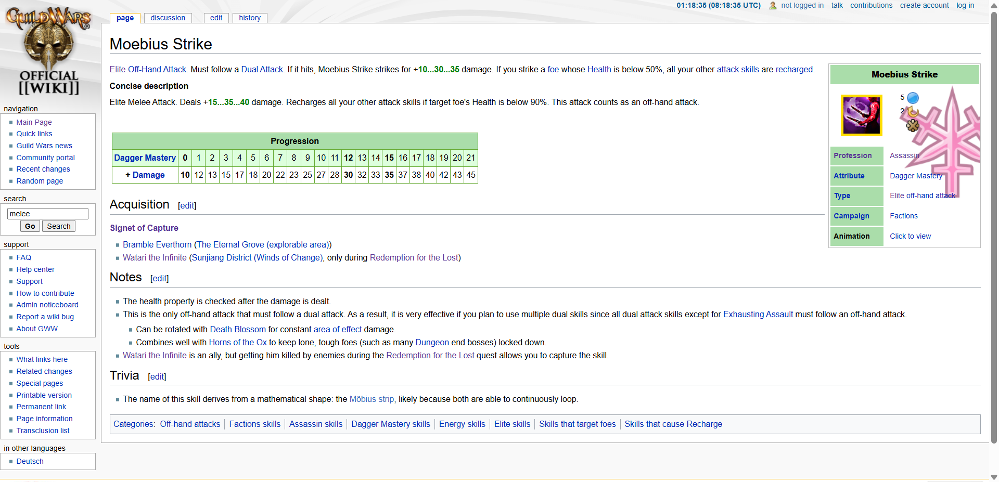The width and height of the screenshot is (999, 482).
Task: Click edit link beside Acquisition heading
Action: (187, 205)
